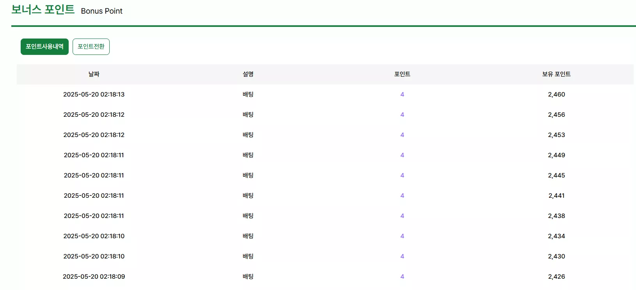636x290 pixels.
Task: Click the balance value 2,453
Action: point(556,135)
